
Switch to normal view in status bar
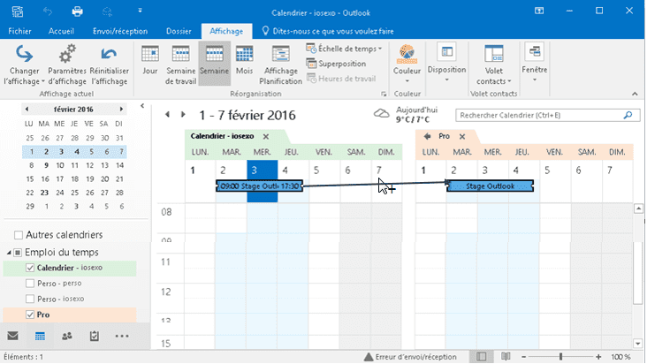481,357
